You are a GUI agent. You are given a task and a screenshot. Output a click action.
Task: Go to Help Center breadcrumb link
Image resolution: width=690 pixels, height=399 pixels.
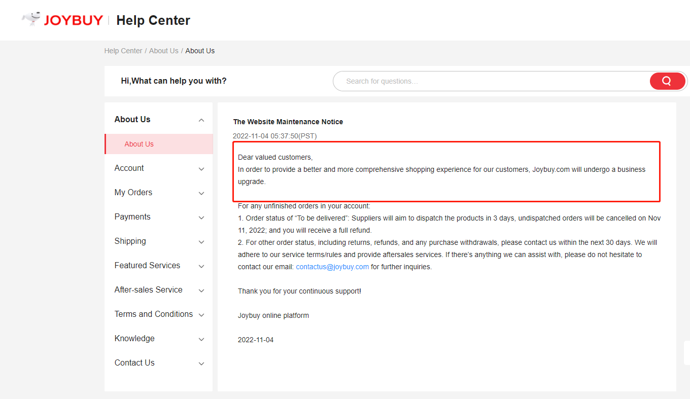pos(123,51)
